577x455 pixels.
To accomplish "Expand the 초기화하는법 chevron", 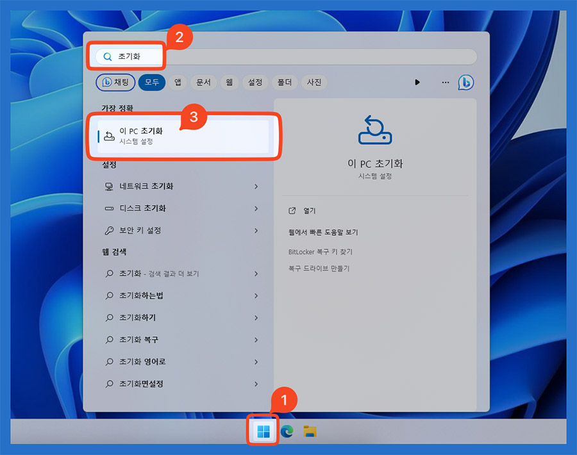I will (256, 295).
